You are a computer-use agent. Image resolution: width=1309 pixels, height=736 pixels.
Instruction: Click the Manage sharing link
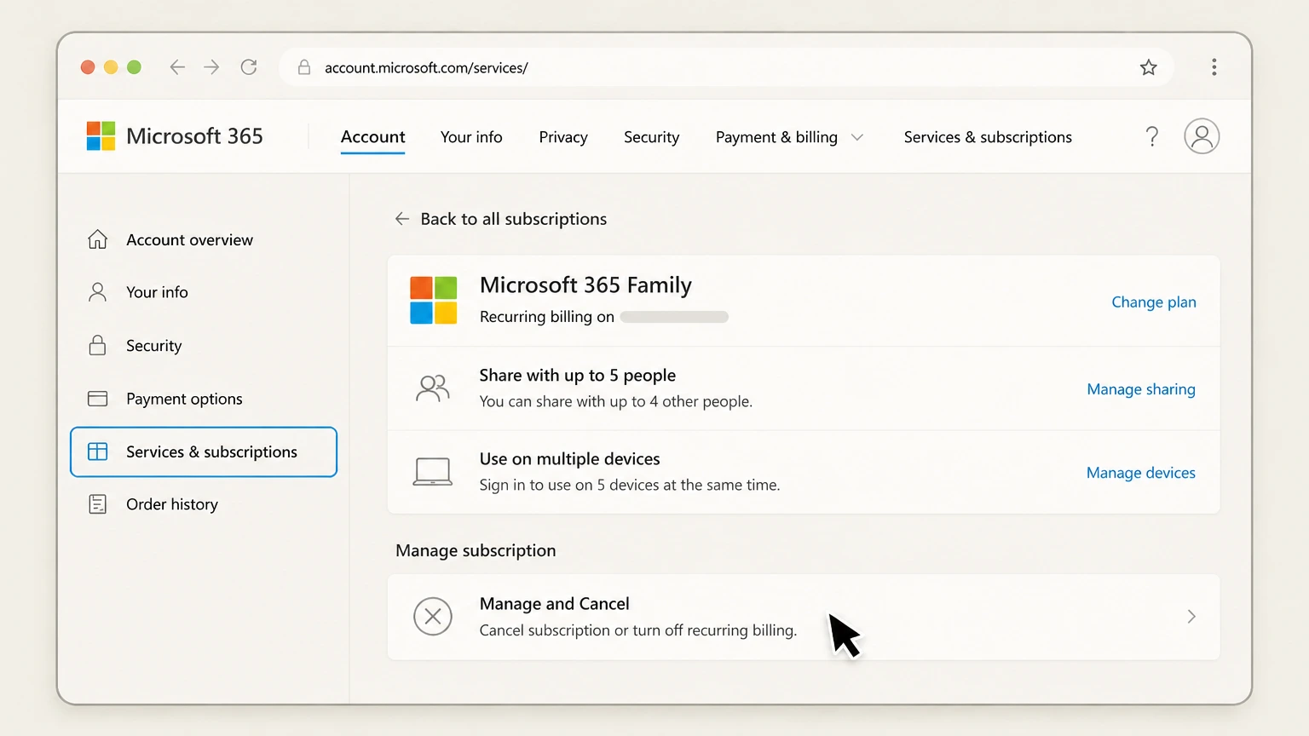[1141, 389]
